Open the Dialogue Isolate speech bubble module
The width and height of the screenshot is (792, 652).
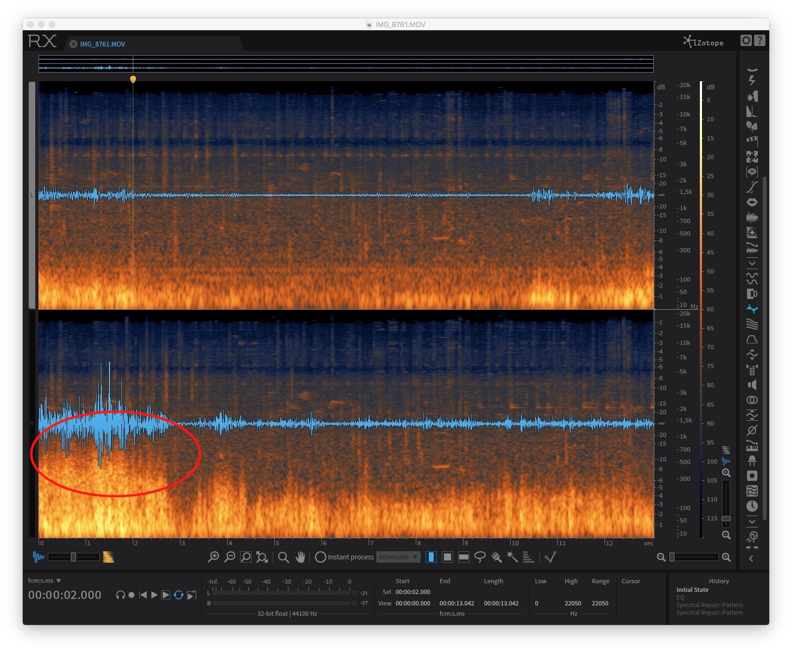[752, 172]
